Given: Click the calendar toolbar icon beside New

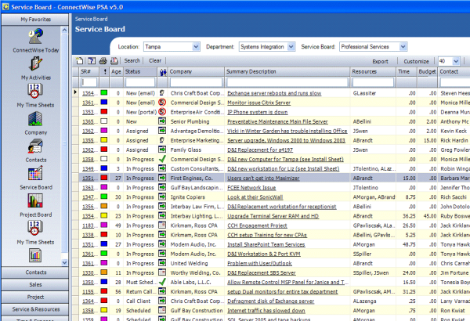Looking at the screenshot, I should (x=92, y=61).
